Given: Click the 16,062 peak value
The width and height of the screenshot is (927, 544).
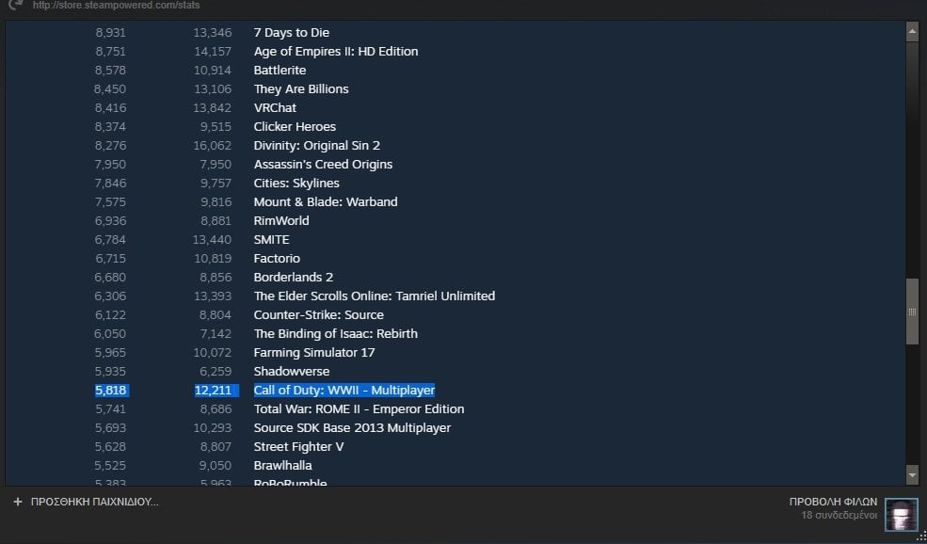Looking at the screenshot, I should pos(213,146).
